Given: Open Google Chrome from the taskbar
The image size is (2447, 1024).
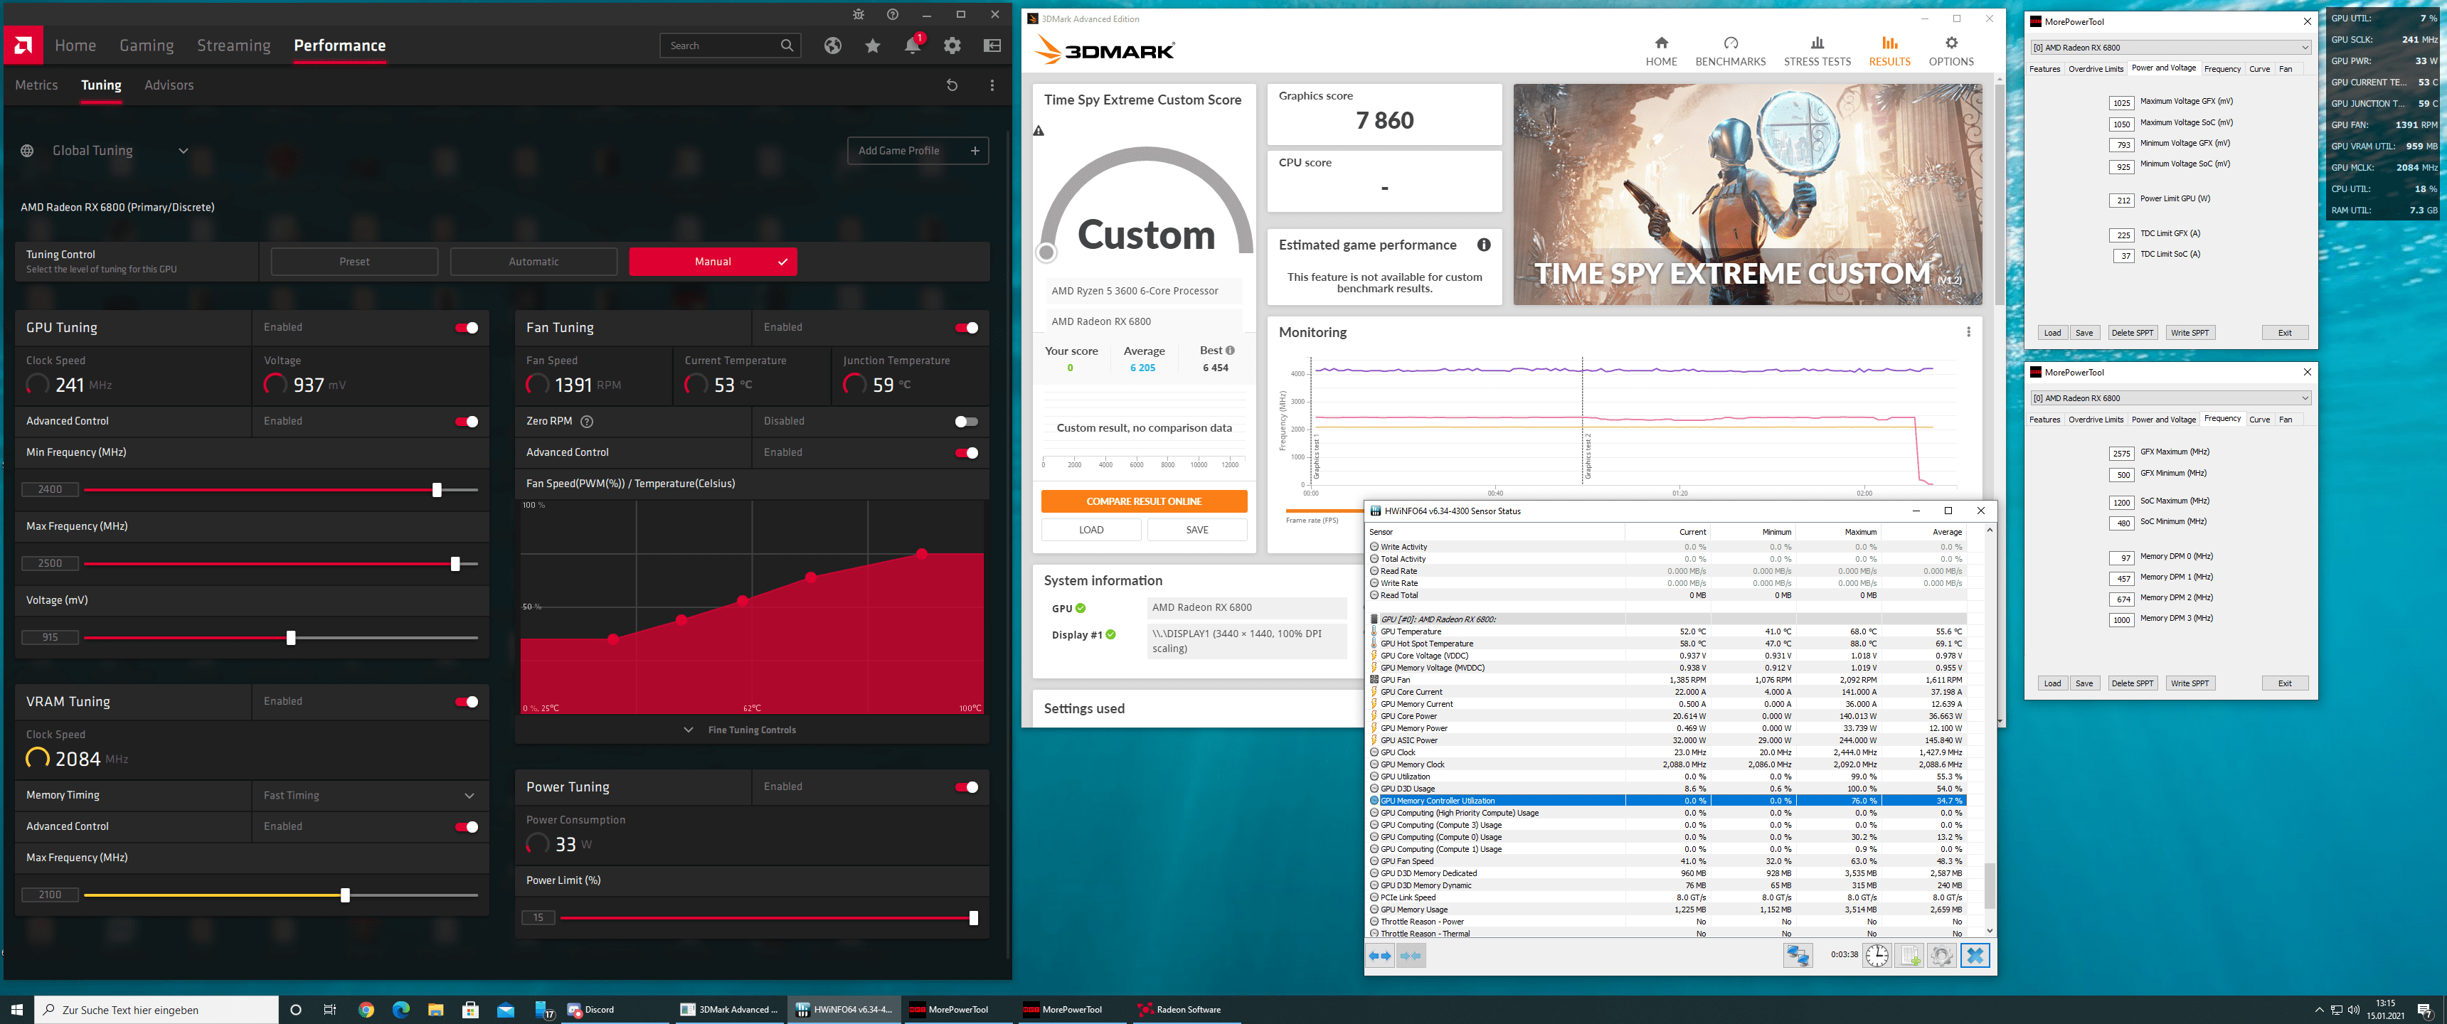Looking at the screenshot, I should (x=366, y=1010).
